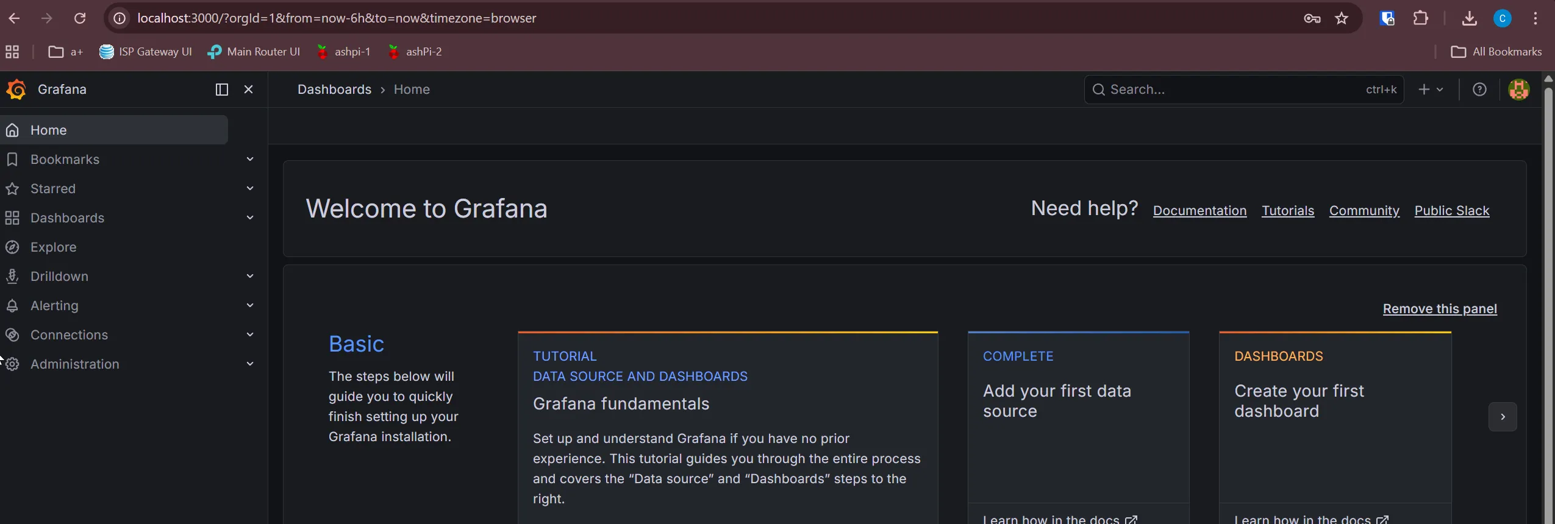The width and height of the screenshot is (1555, 524).
Task: Bookmark this page with star icon
Action: tap(1342, 18)
